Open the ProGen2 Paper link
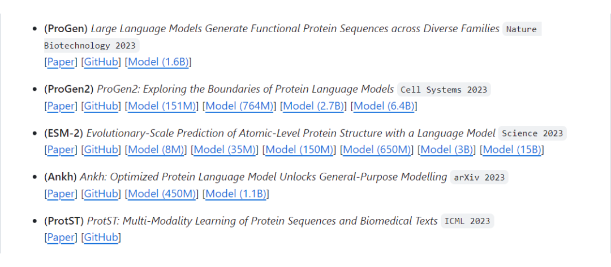The height and width of the screenshot is (267, 611). click(x=61, y=106)
